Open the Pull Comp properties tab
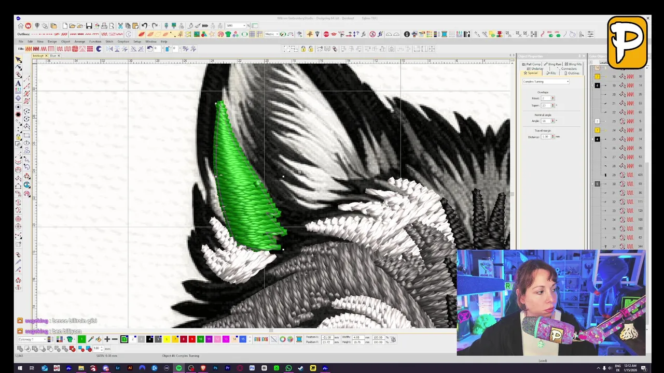Image resolution: width=664 pixels, height=373 pixels. 531,64
